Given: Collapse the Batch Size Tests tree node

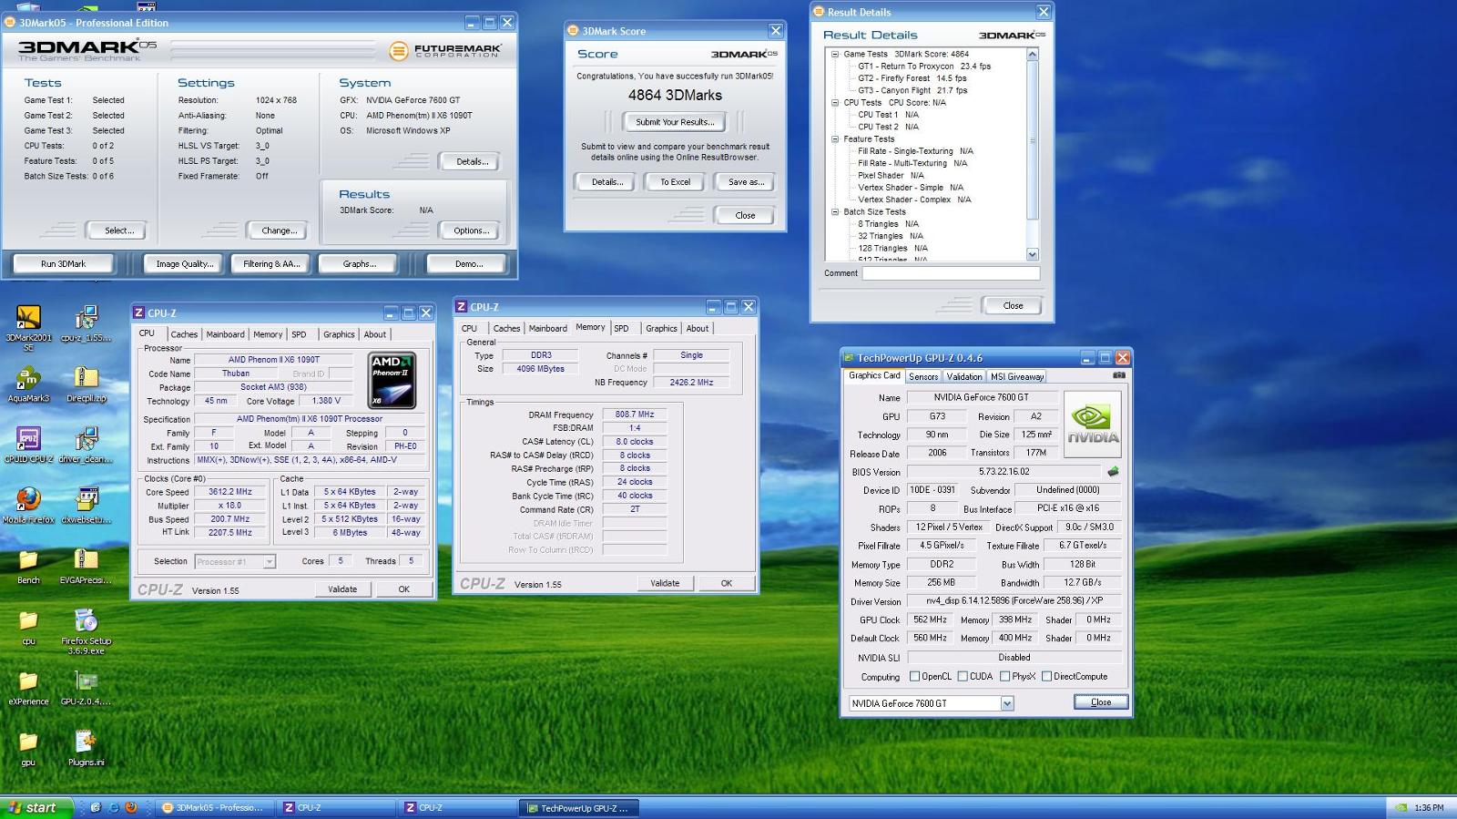Looking at the screenshot, I should click(x=835, y=211).
